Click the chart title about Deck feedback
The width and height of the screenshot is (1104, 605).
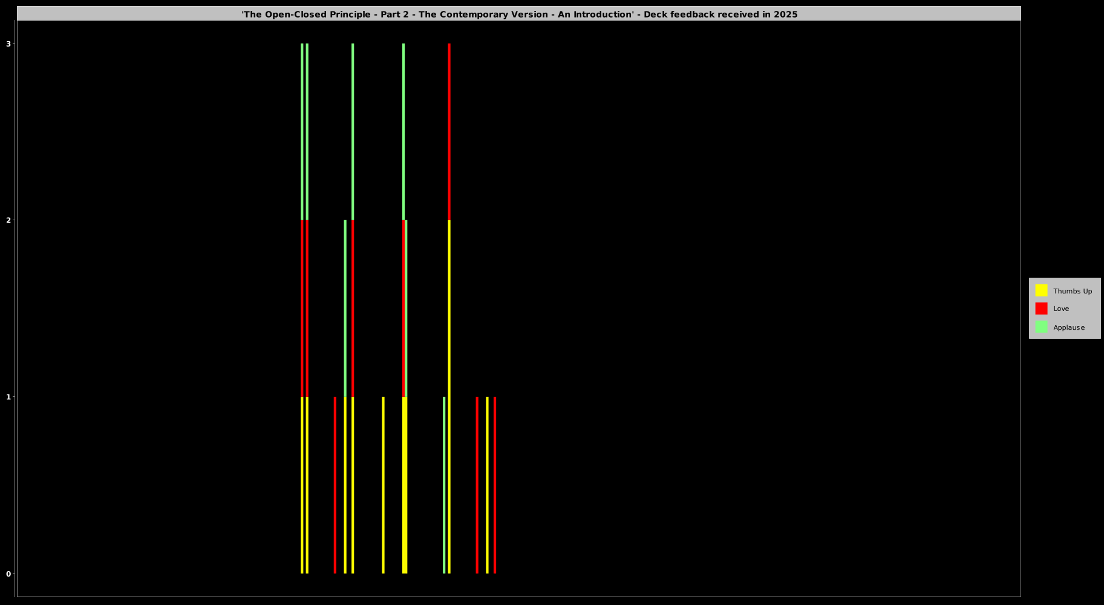(x=519, y=14)
